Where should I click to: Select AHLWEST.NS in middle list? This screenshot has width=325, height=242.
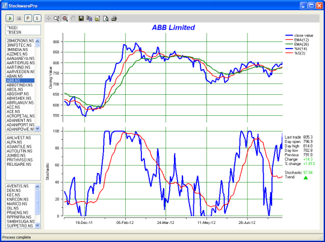pyautogui.click(x=19, y=138)
